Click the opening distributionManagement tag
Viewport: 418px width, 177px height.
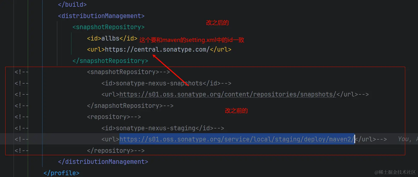click(101, 16)
